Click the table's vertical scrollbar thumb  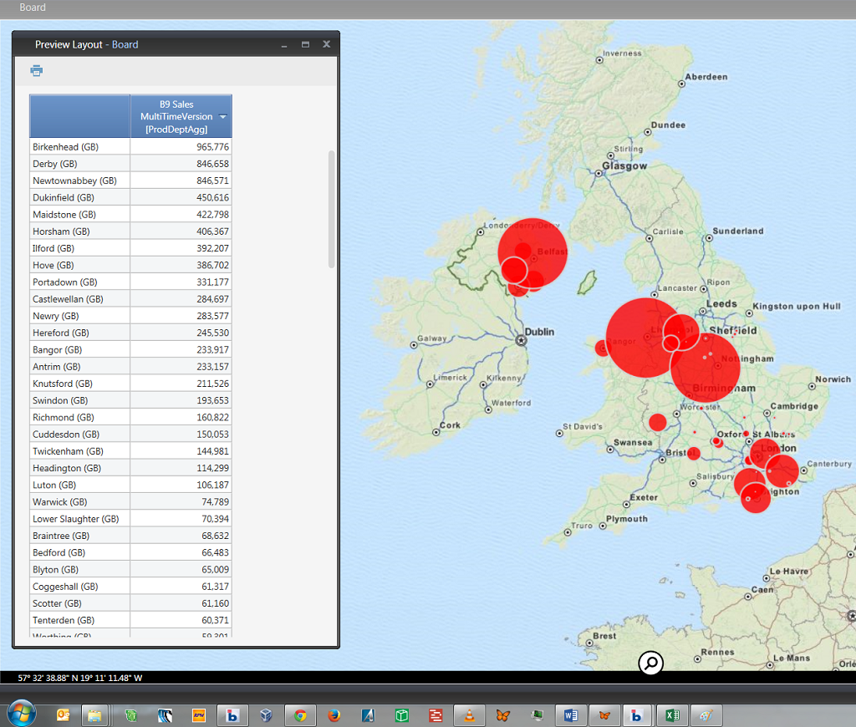[x=331, y=209]
